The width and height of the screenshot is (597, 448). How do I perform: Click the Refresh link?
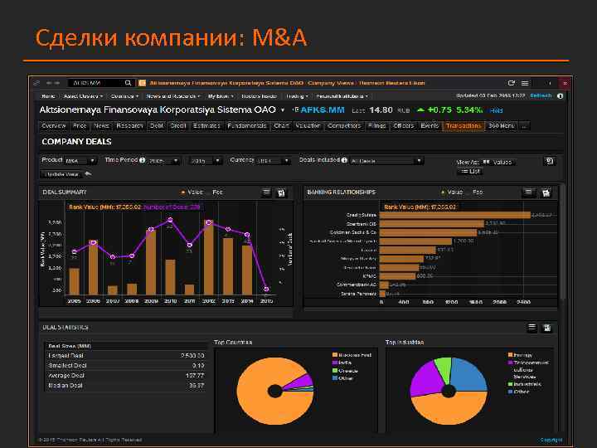pyautogui.click(x=541, y=95)
